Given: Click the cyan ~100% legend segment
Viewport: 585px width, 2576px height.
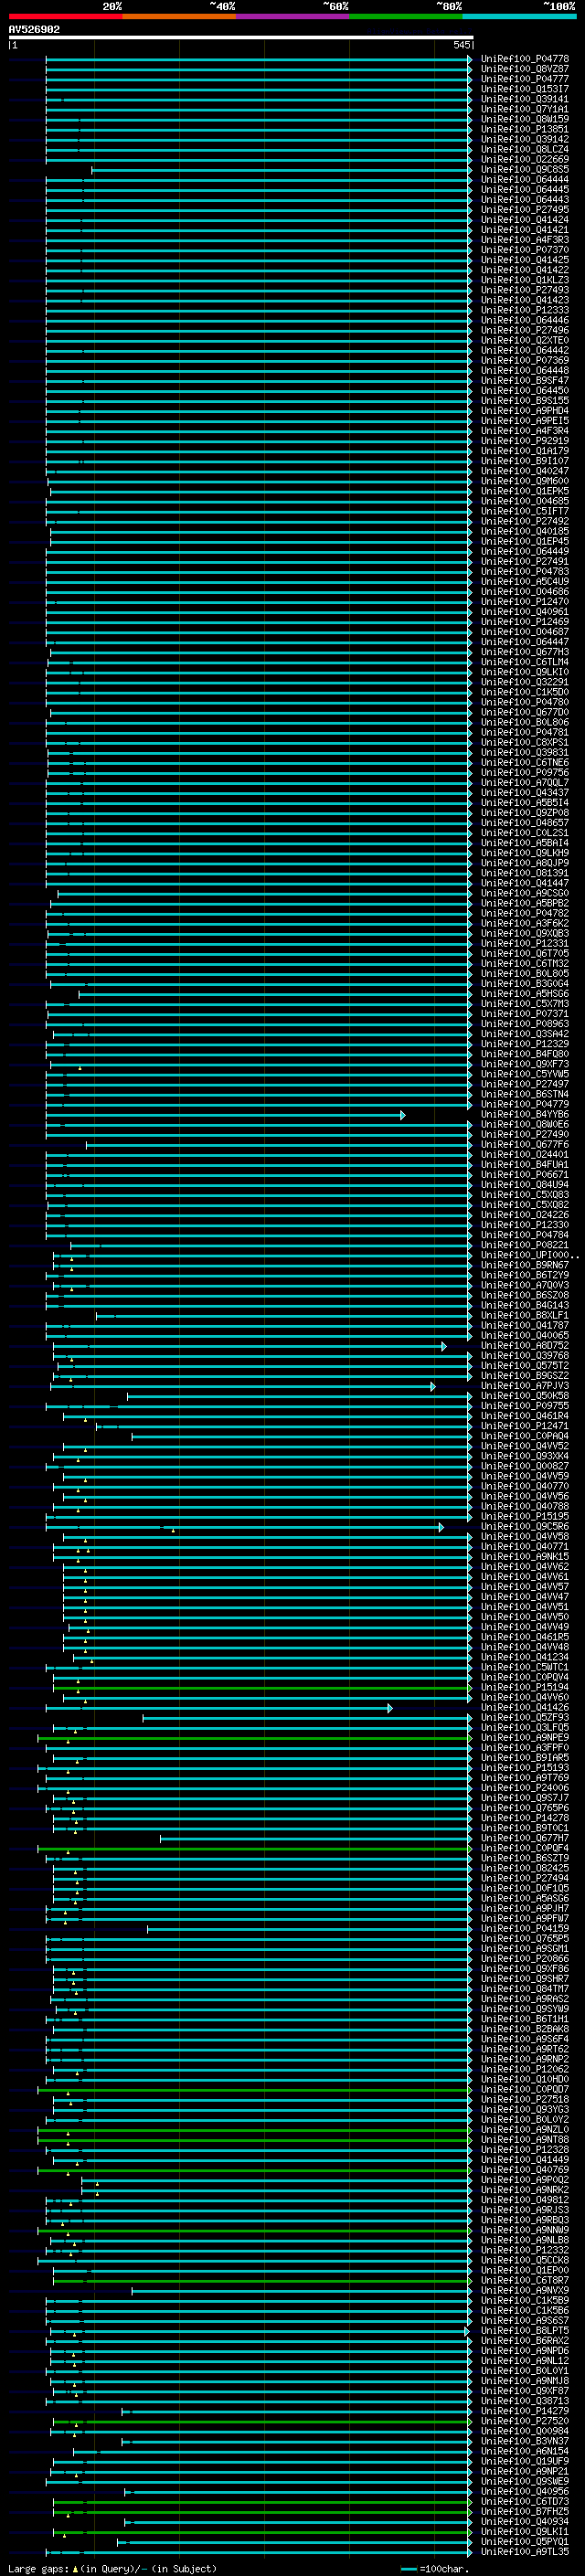Looking at the screenshot, I should coord(520,16).
